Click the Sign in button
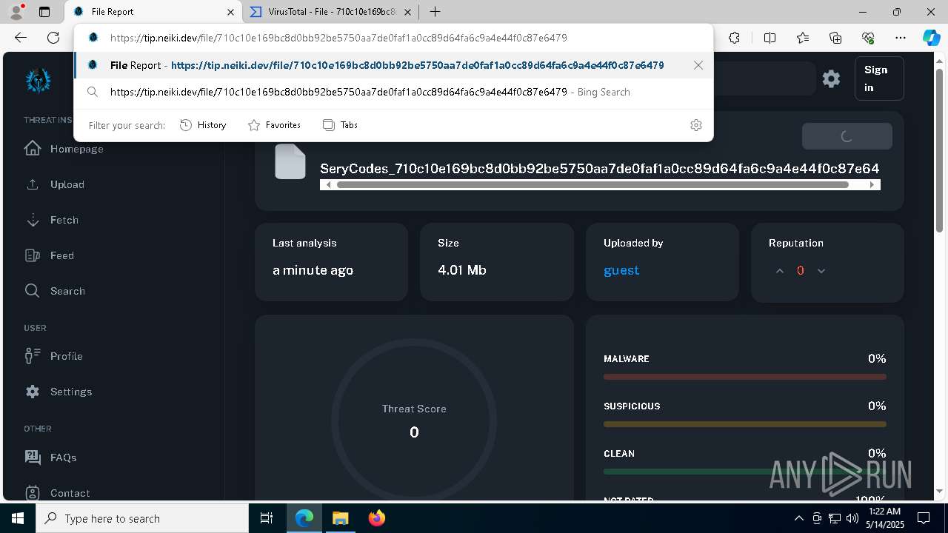Image resolution: width=948 pixels, height=533 pixels. pos(879,78)
